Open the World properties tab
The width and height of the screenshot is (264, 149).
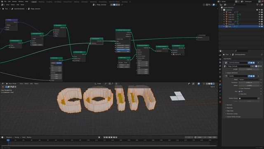tap(220, 72)
